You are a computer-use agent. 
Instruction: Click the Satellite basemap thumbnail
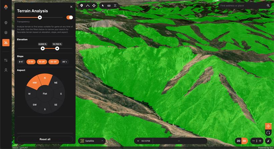click(x=82, y=141)
